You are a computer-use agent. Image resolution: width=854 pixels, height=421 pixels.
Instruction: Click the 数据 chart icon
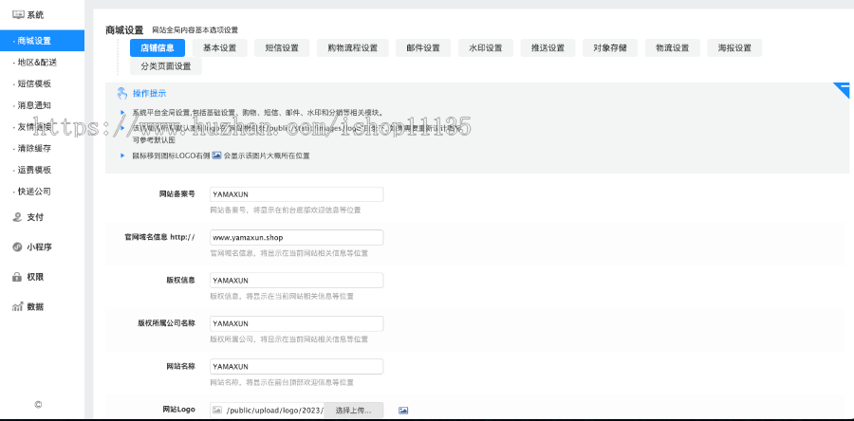click(x=17, y=307)
